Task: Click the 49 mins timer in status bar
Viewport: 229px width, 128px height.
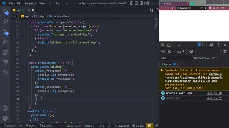Action: click(x=46, y=126)
